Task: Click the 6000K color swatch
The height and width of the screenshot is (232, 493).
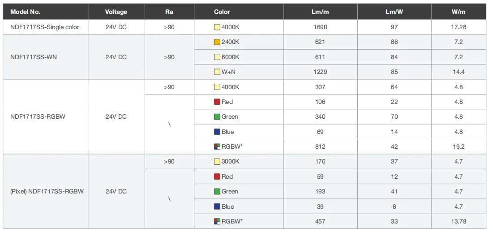Action: (x=217, y=57)
